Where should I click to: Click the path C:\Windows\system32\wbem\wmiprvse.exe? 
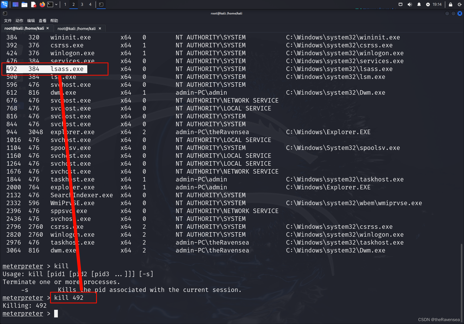(x=354, y=203)
